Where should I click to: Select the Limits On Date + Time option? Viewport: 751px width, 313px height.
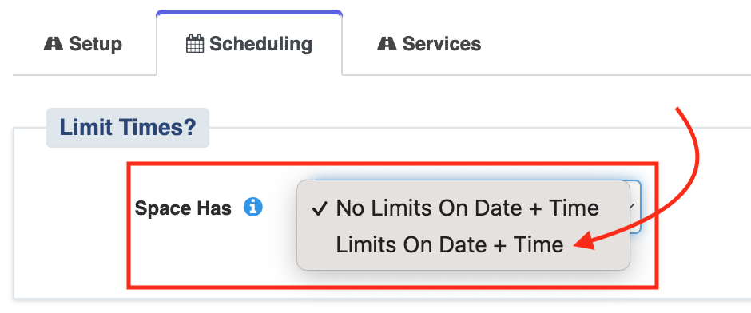[449, 245]
